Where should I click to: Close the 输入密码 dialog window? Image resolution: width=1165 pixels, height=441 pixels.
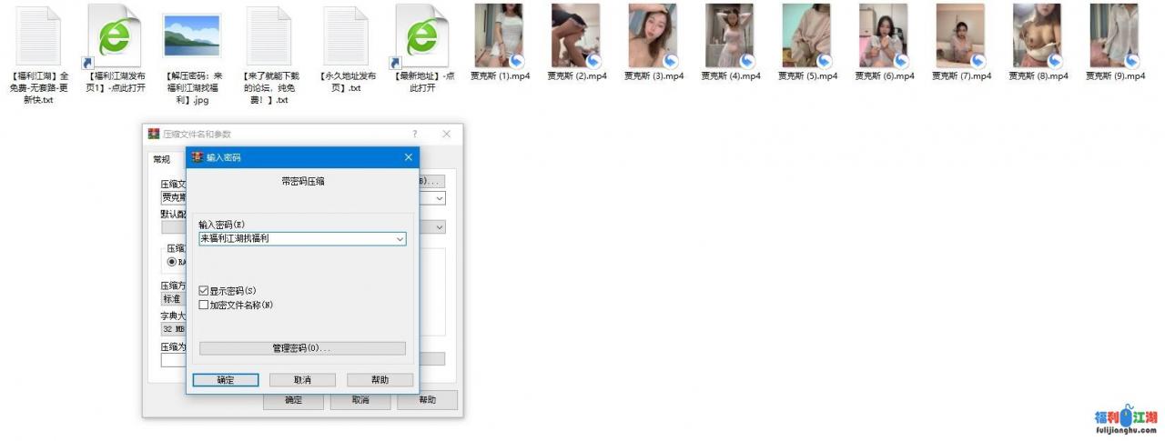408,157
